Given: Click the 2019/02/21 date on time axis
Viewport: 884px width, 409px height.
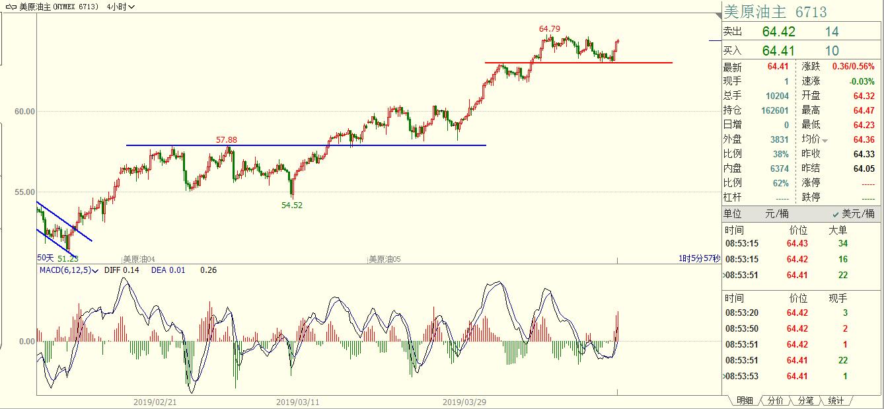Looking at the screenshot, I should [x=154, y=402].
